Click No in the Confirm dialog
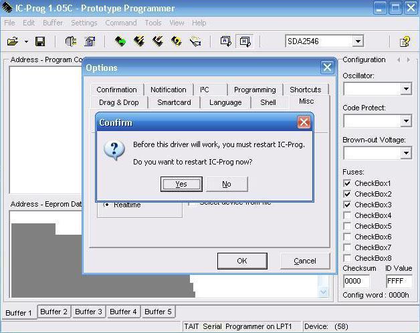Viewport: 420px width, 333px height. tap(227, 184)
